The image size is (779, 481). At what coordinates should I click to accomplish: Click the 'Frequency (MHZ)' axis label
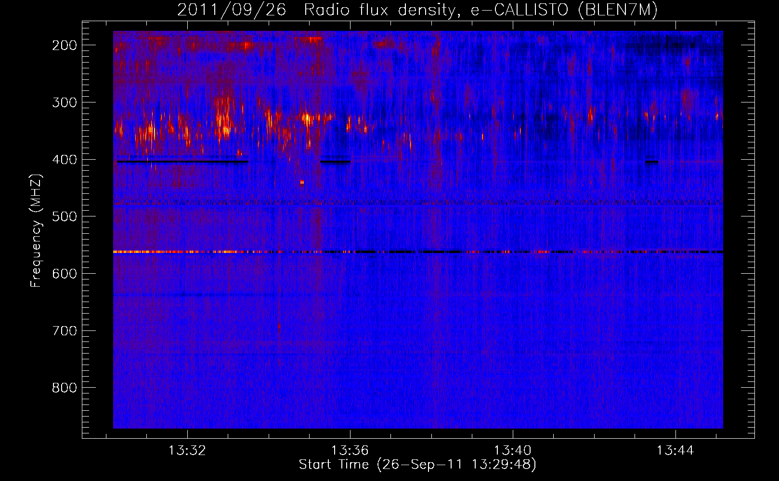click(36, 230)
